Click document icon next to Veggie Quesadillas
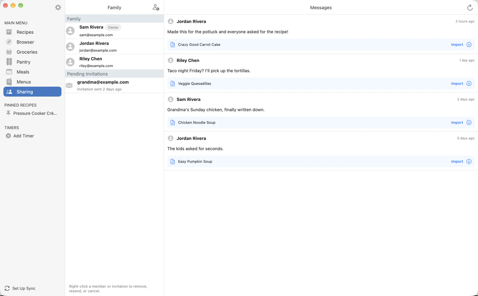The height and width of the screenshot is (296, 478). 173,84
